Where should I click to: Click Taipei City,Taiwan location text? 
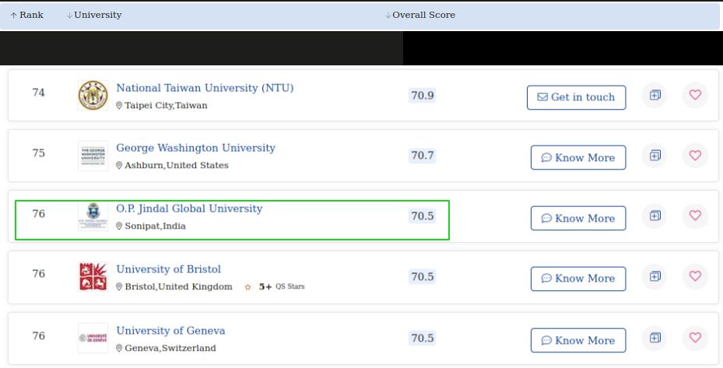(166, 106)
